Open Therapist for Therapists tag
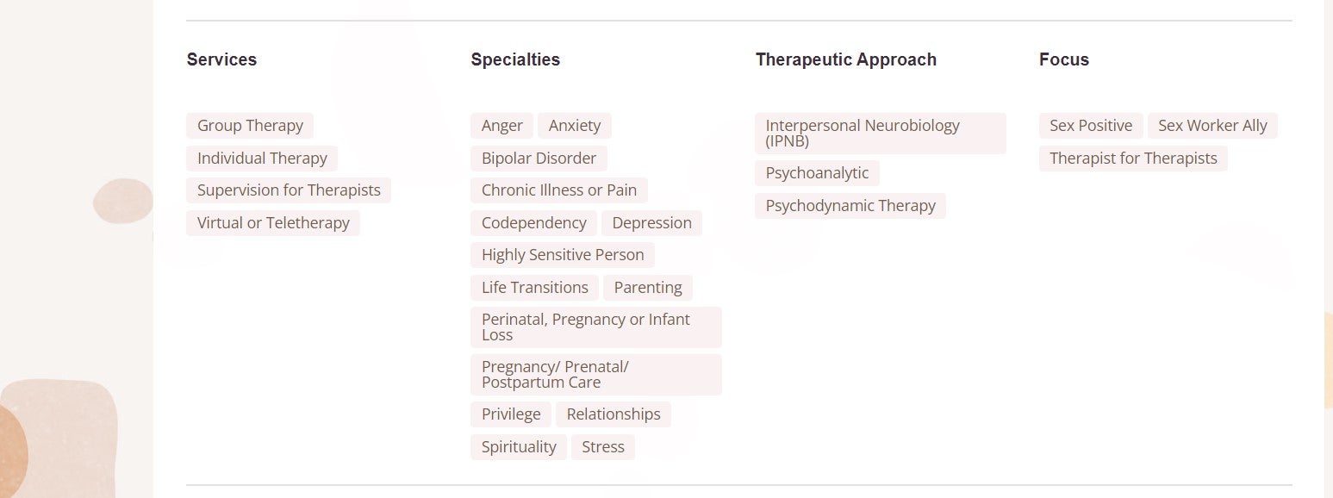The height and width of the screenshot is (498, 1333). click(1133, 159)
